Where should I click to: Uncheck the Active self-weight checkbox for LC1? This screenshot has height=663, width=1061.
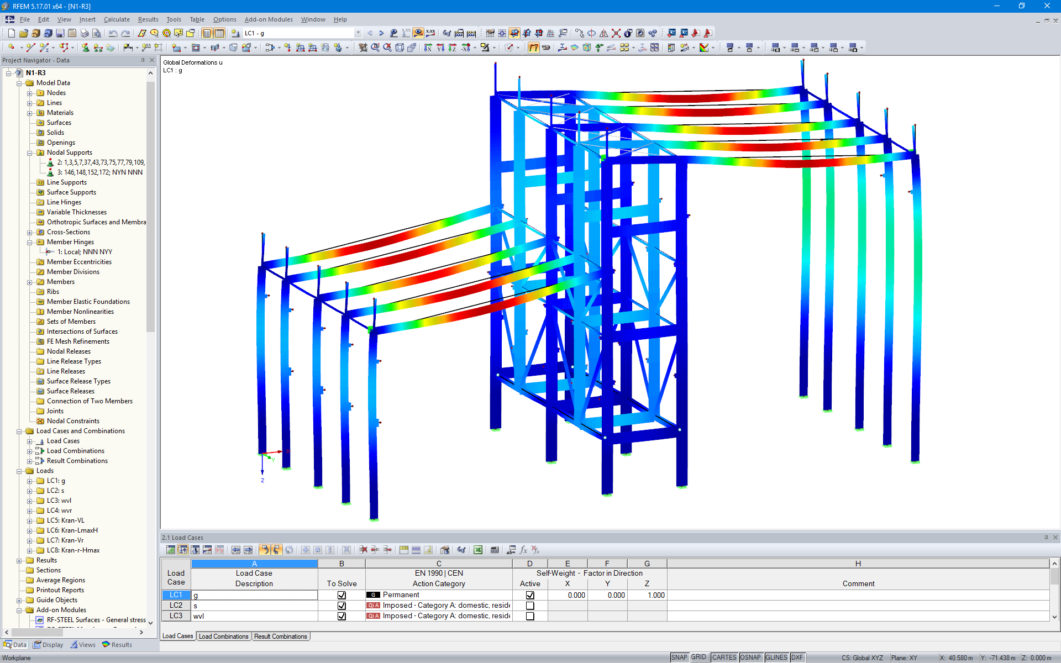pos(530,595)
